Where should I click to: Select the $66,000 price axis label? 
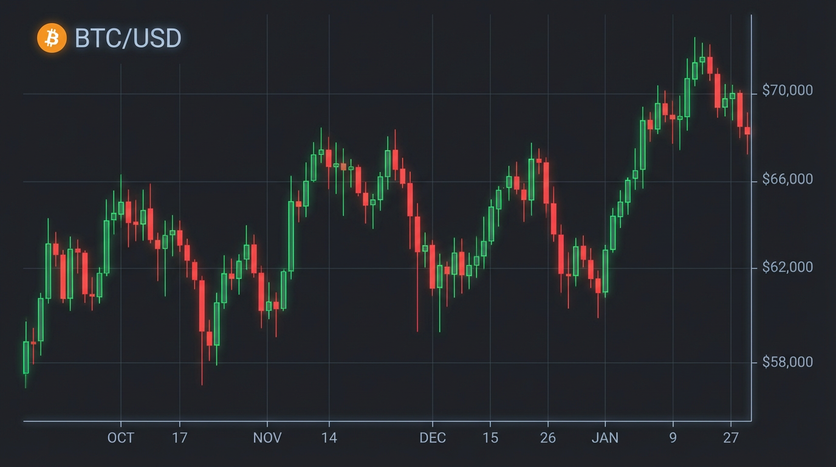pos(787,180)
